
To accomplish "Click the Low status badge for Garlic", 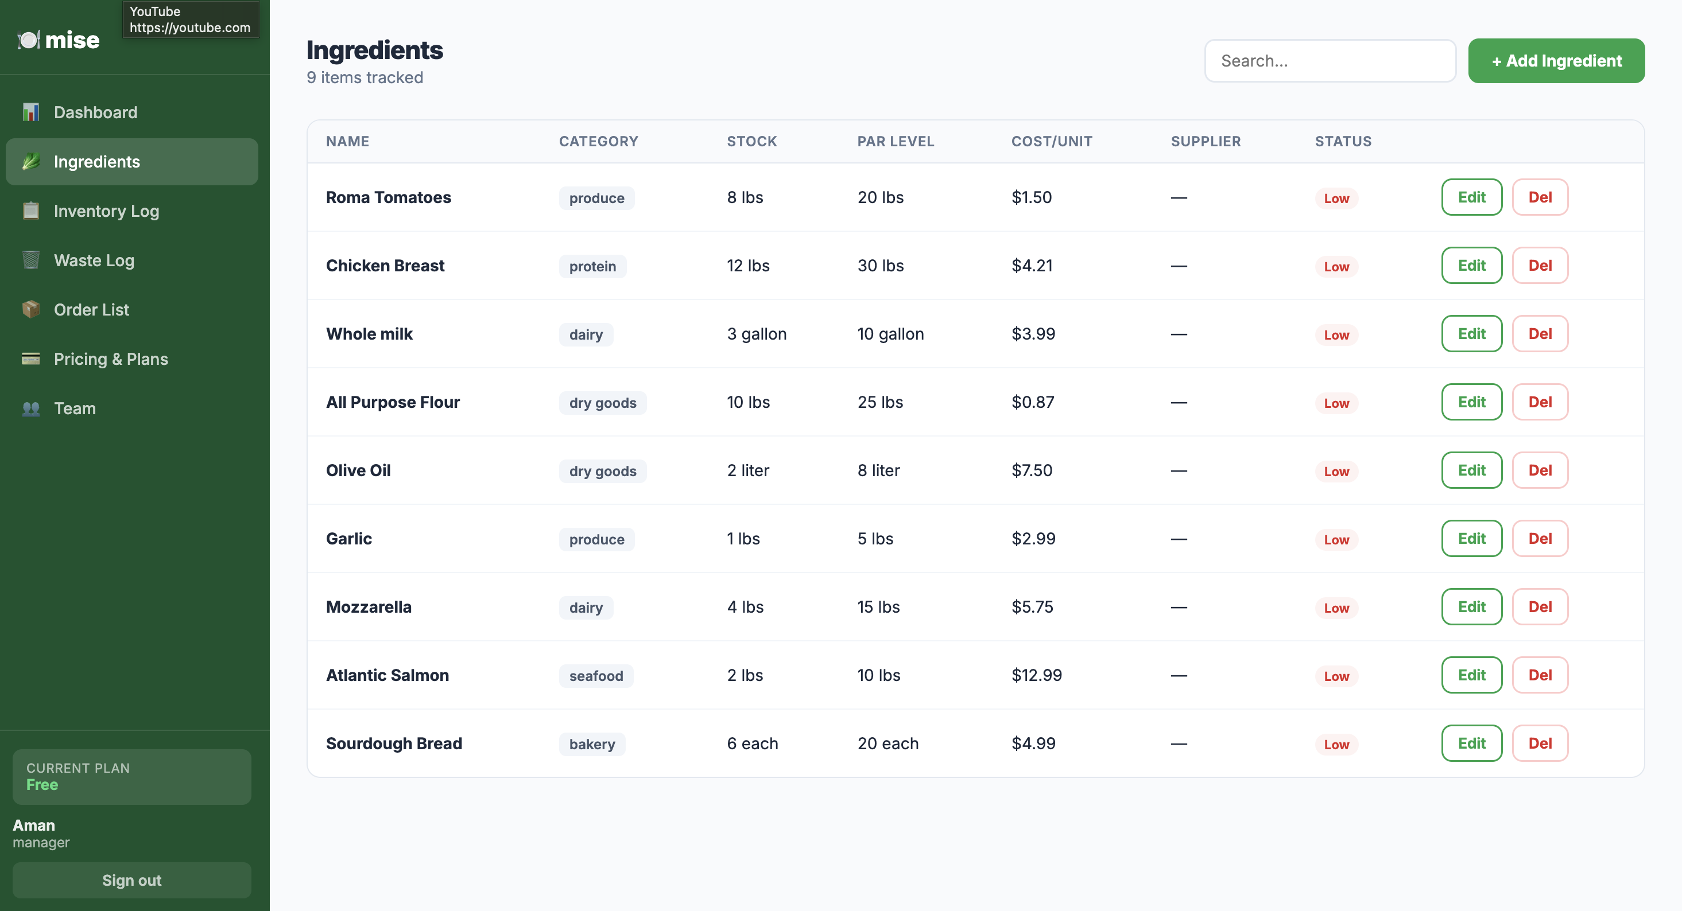I will (1336, 540).
